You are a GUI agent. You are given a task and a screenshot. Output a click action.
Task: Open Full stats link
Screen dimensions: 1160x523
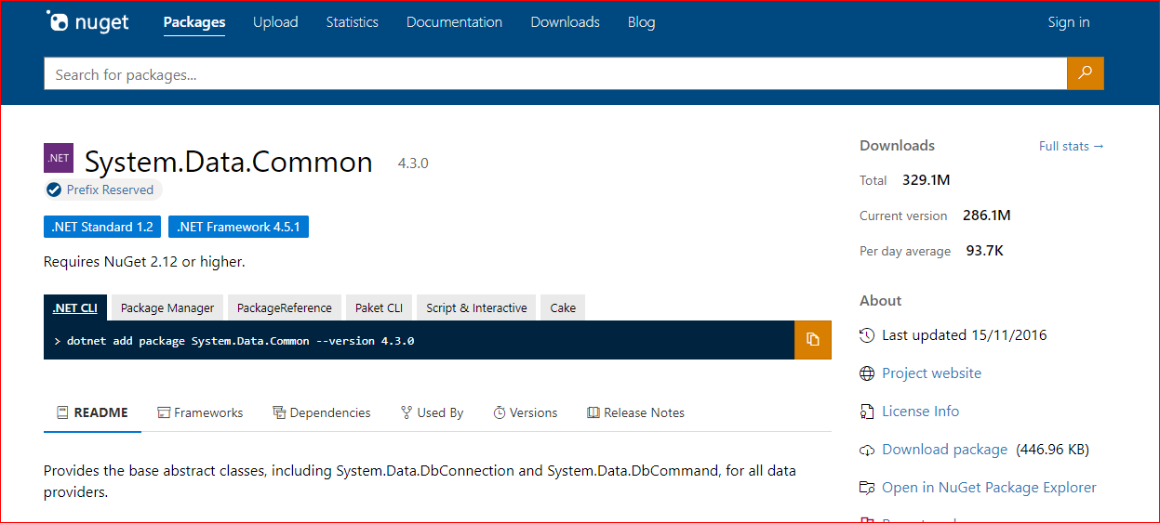(1072, 146)
